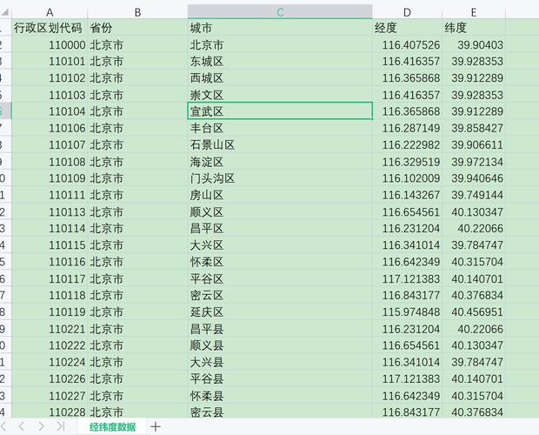The height and width of the screenshot is (435, 539).
Task: Select the 顺义县 cell
Action: click(x=280, y=345)
